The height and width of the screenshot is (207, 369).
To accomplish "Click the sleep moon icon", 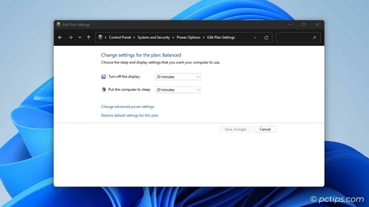I will tap(103, 89).
